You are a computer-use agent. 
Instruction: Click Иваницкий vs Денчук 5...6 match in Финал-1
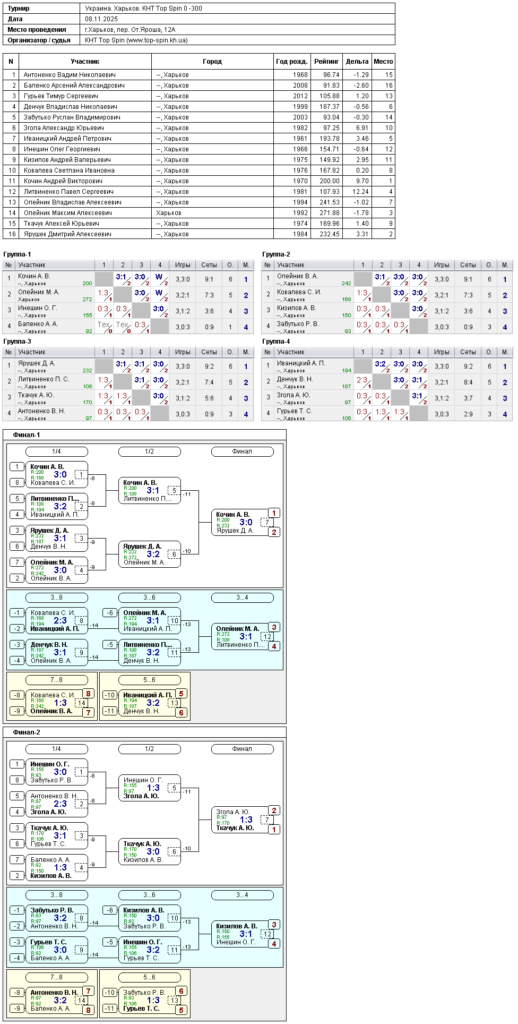(x=150, y=703)
